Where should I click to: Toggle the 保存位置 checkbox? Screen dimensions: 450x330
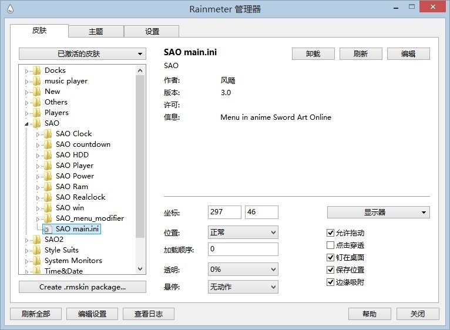tap(330, 270)
